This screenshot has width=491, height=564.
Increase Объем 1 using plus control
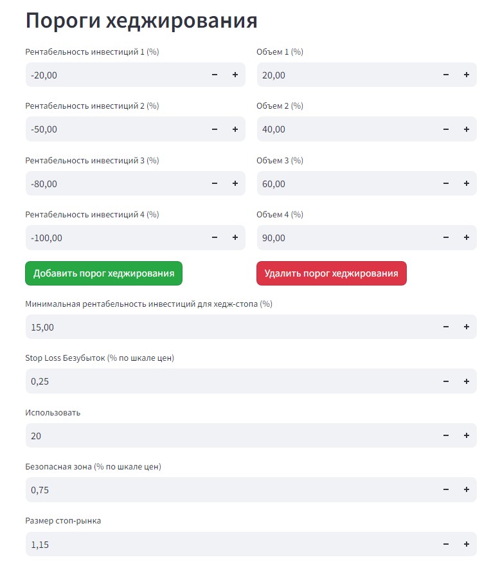coord(466,75)
